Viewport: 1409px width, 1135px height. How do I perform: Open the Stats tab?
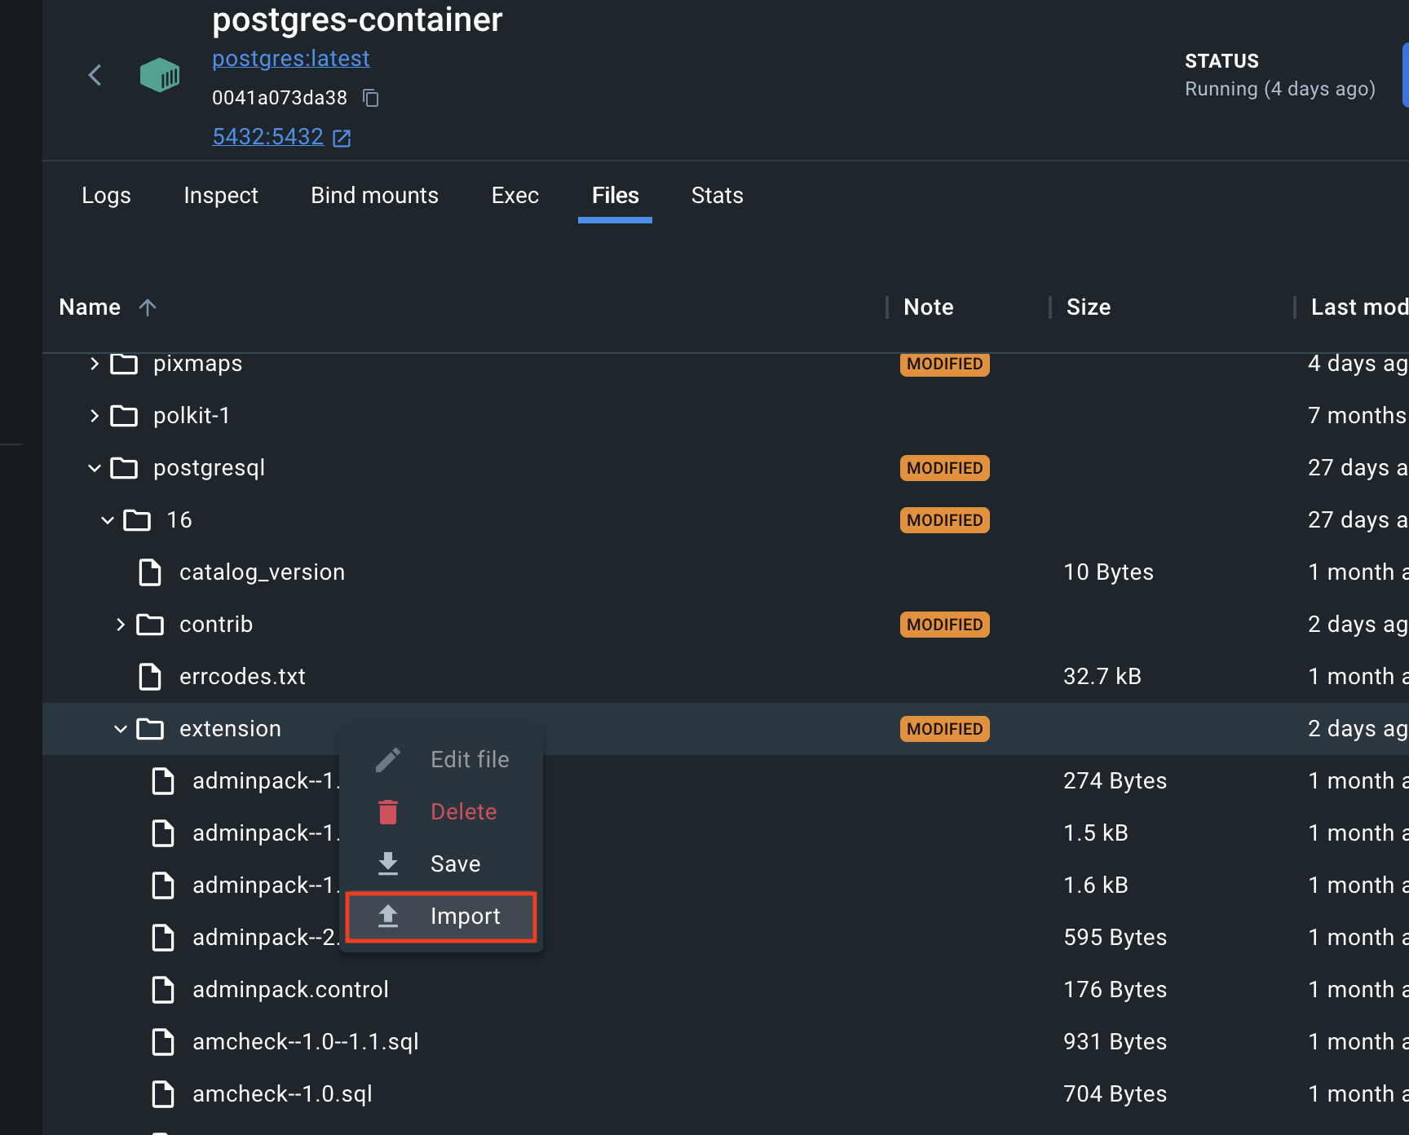[x=717, y=196]
